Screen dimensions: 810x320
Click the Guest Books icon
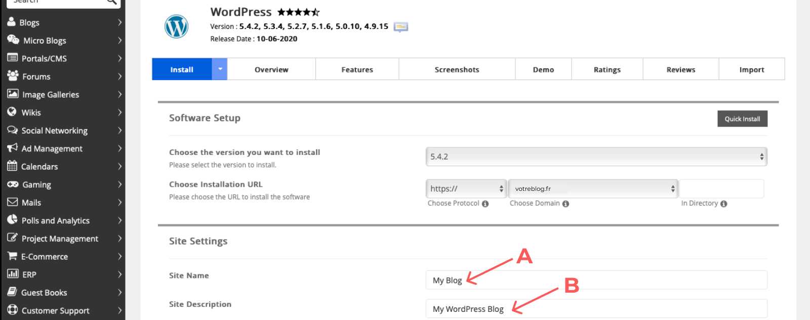click(x=12, y=292)
